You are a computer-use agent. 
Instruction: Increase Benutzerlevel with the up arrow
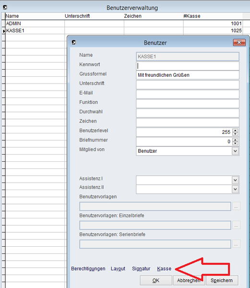click(x=235, y=131)
